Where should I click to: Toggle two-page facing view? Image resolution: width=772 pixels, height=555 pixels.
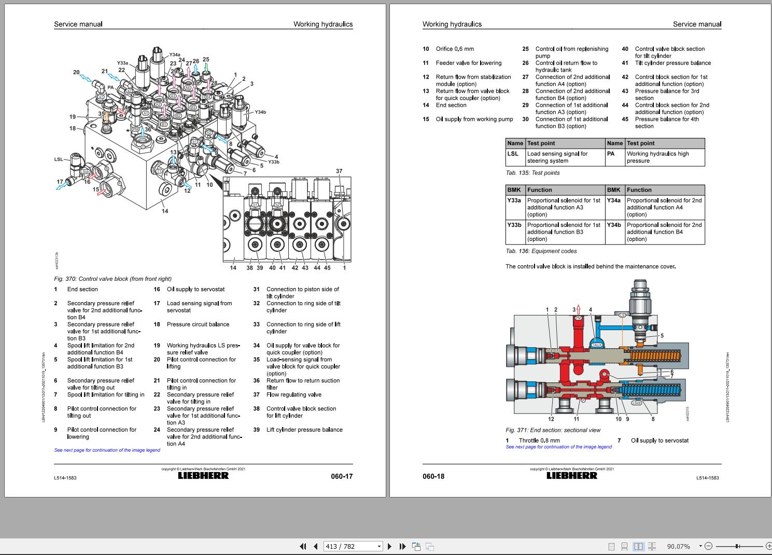(x=638, y=546)
